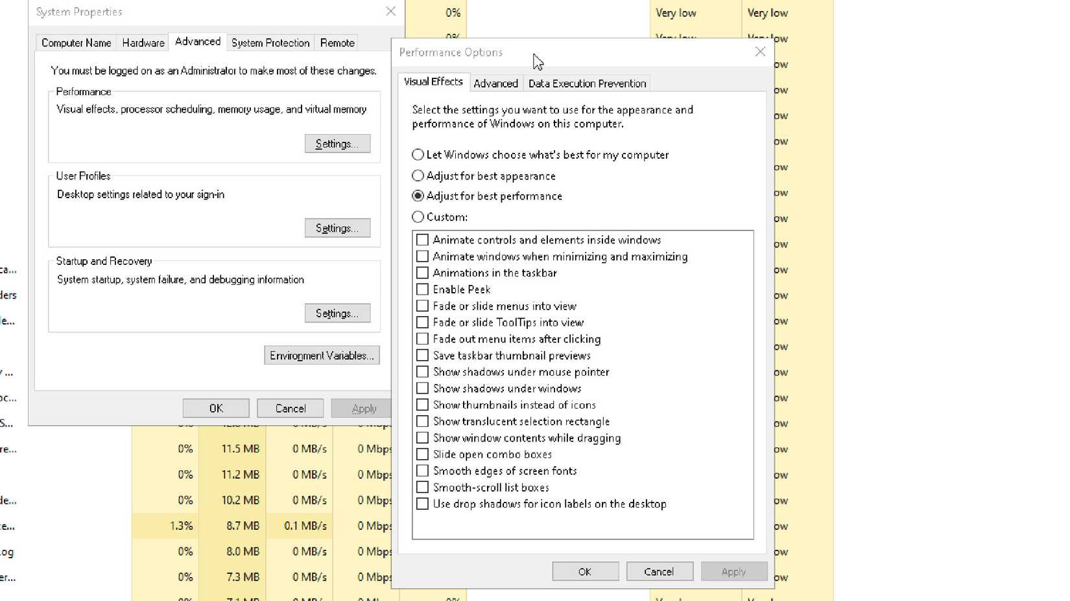Select the 11.2 MB memory cell
This screenshot has height=601, width=1070.
(232, 475)
